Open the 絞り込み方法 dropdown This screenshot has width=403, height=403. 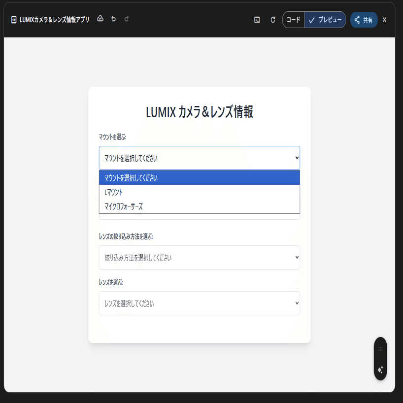pos(199,257)
